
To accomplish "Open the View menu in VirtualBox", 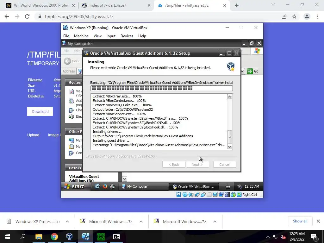I will [97, 36].
